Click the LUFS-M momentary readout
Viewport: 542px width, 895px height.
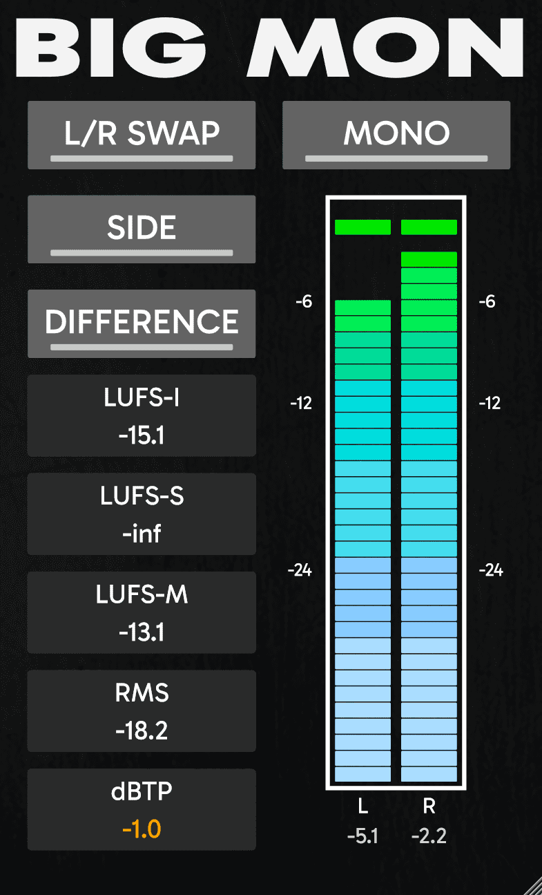[142, 612]
